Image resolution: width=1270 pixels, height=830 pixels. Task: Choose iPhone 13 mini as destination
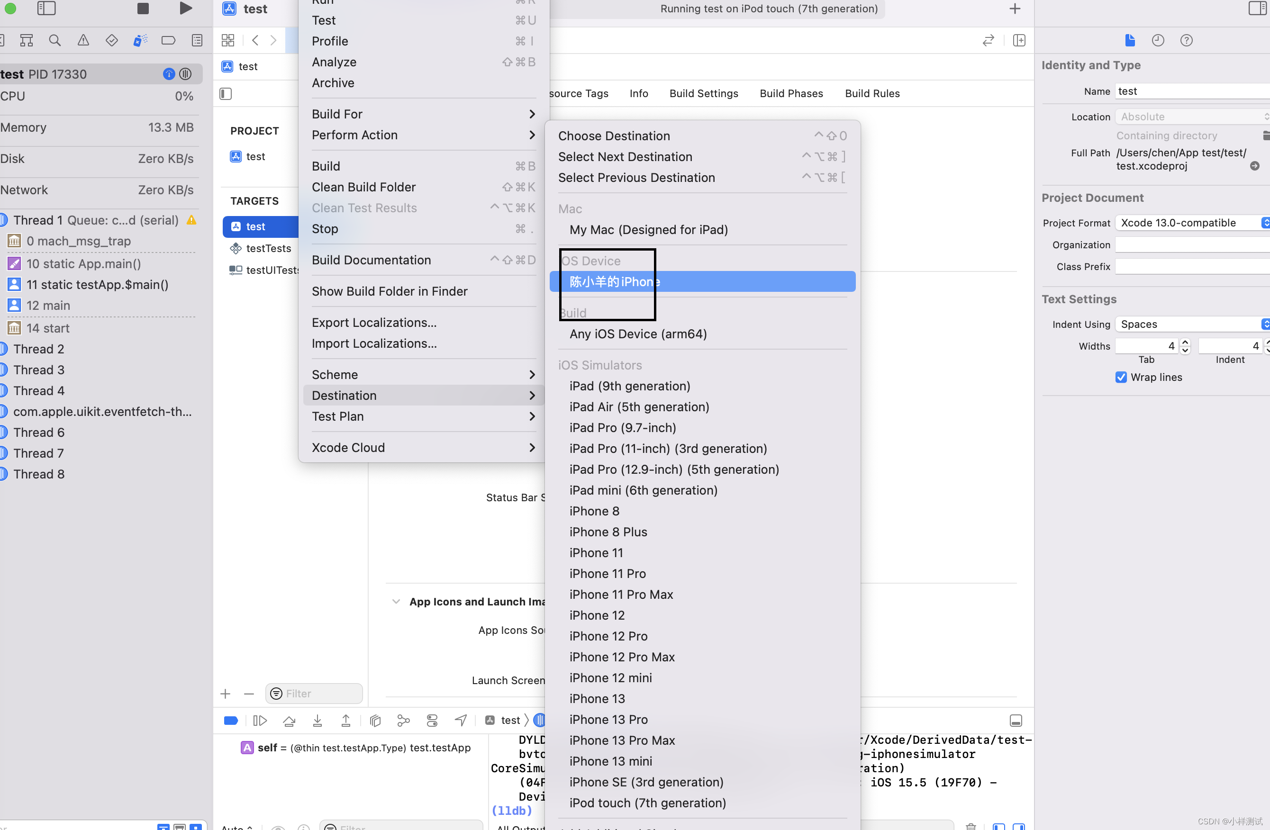[610, 761]
